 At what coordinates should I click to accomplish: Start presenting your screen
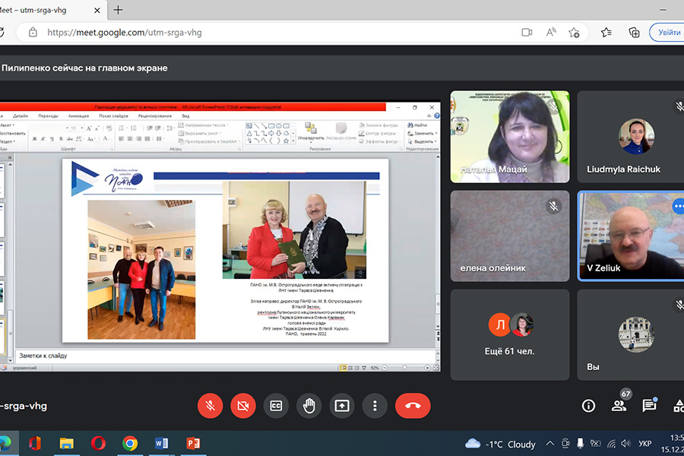point(342,406)
